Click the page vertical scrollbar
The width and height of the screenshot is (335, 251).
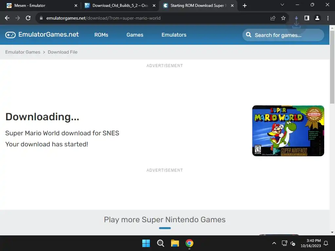pyautogui.click(x=332, y=67)
